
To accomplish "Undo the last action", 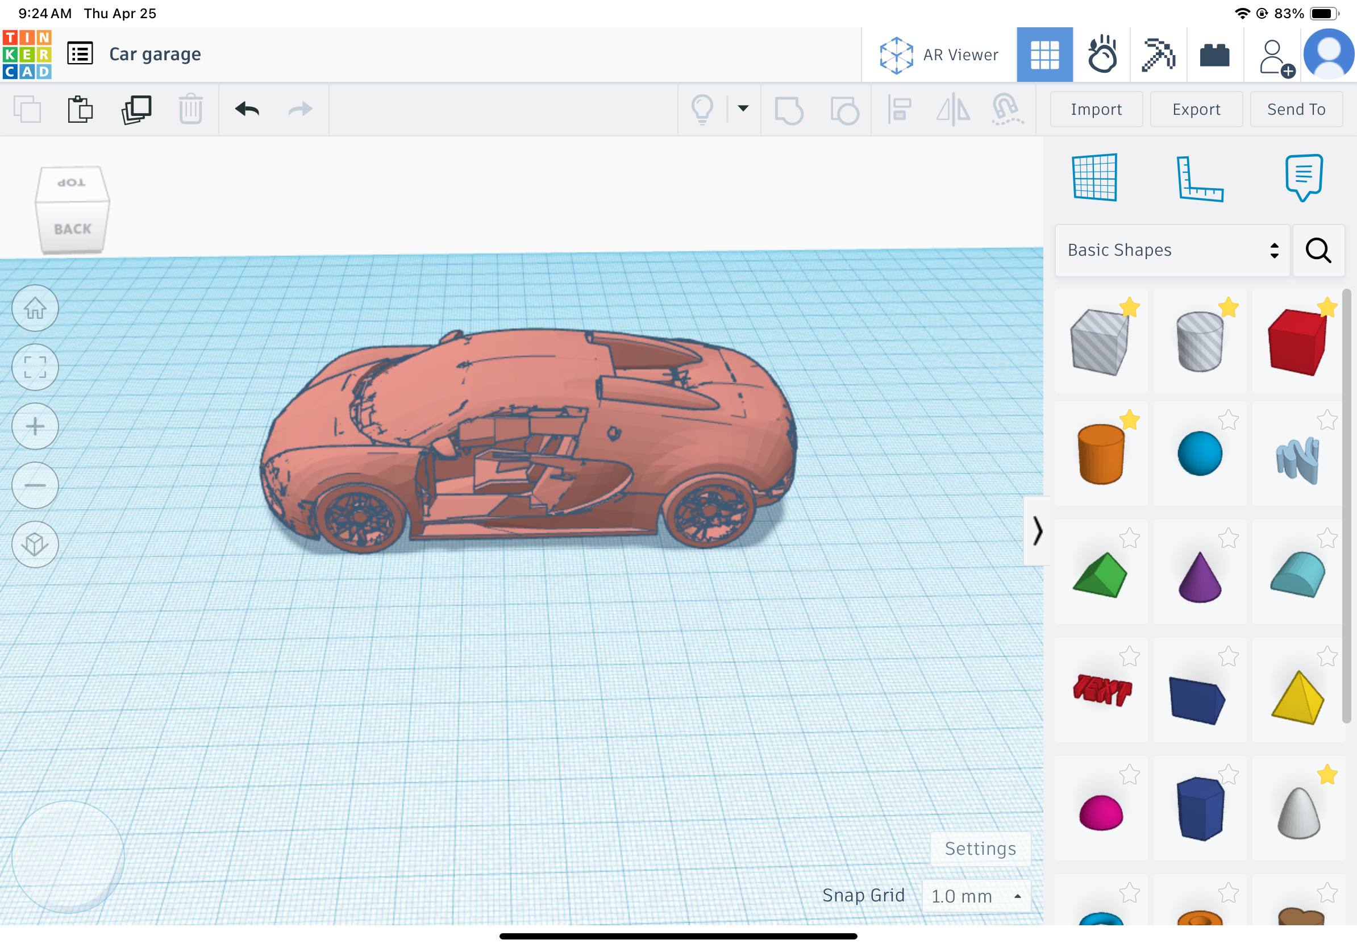I will point(247,109).
